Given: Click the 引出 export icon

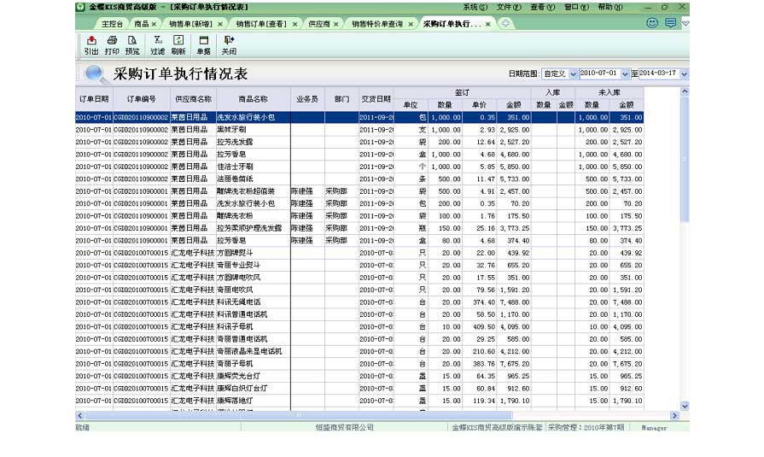Looking at the screenshot, I should 91,44.
